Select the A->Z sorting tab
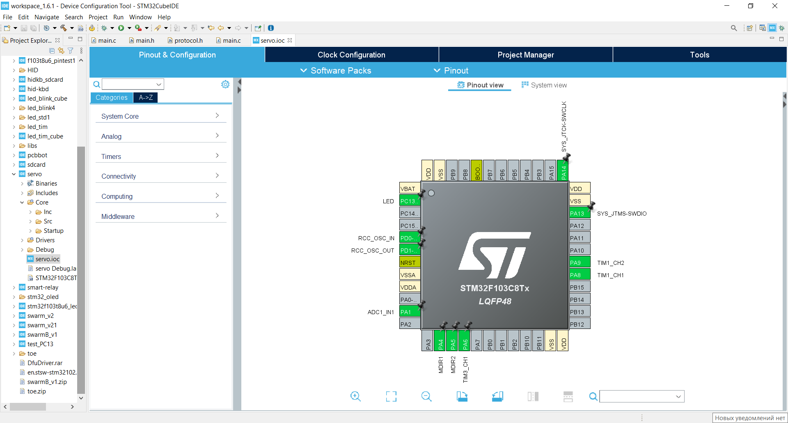788x423 pixels. click(146, 97)
